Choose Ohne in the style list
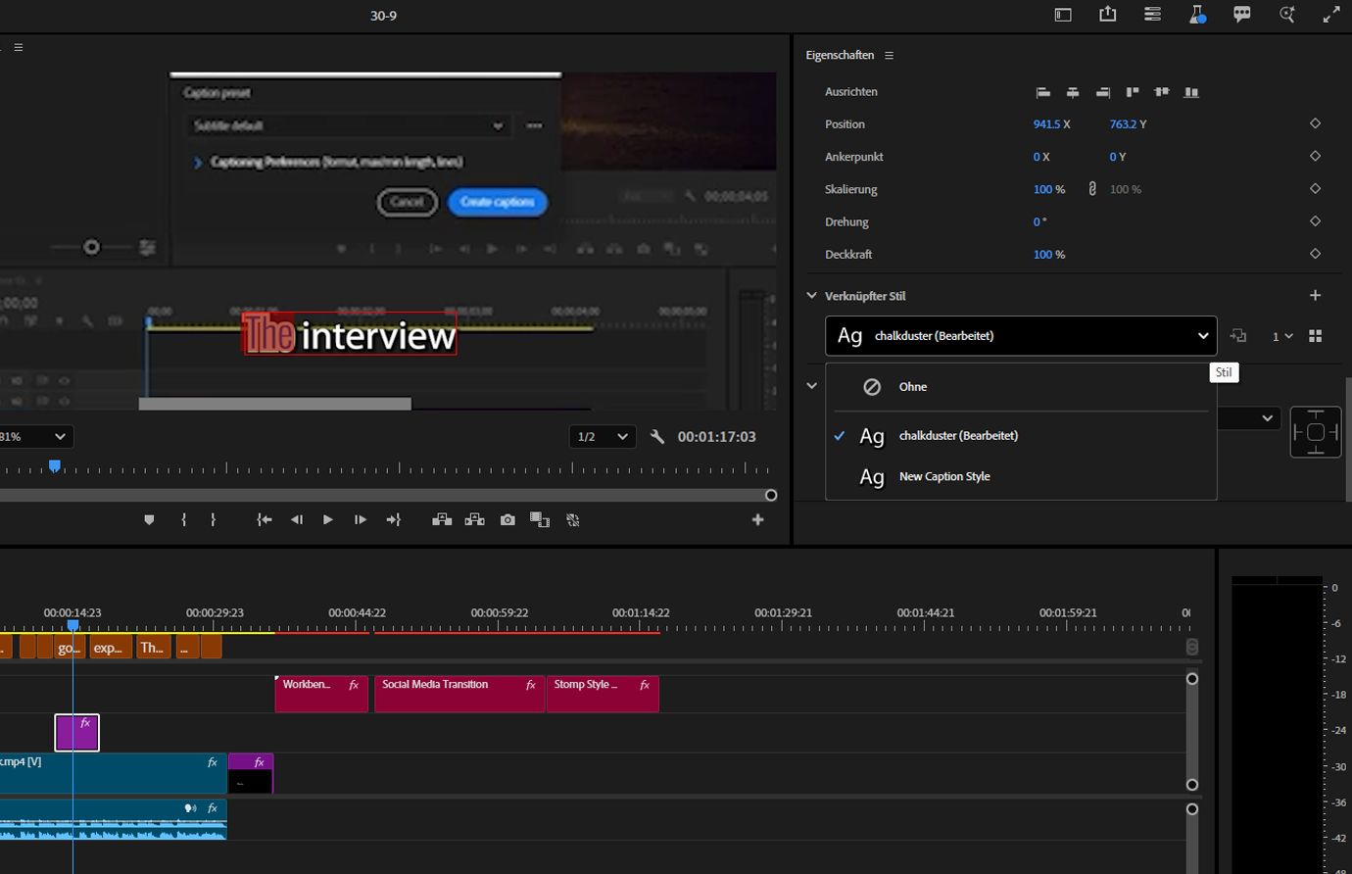 [912, 387]
